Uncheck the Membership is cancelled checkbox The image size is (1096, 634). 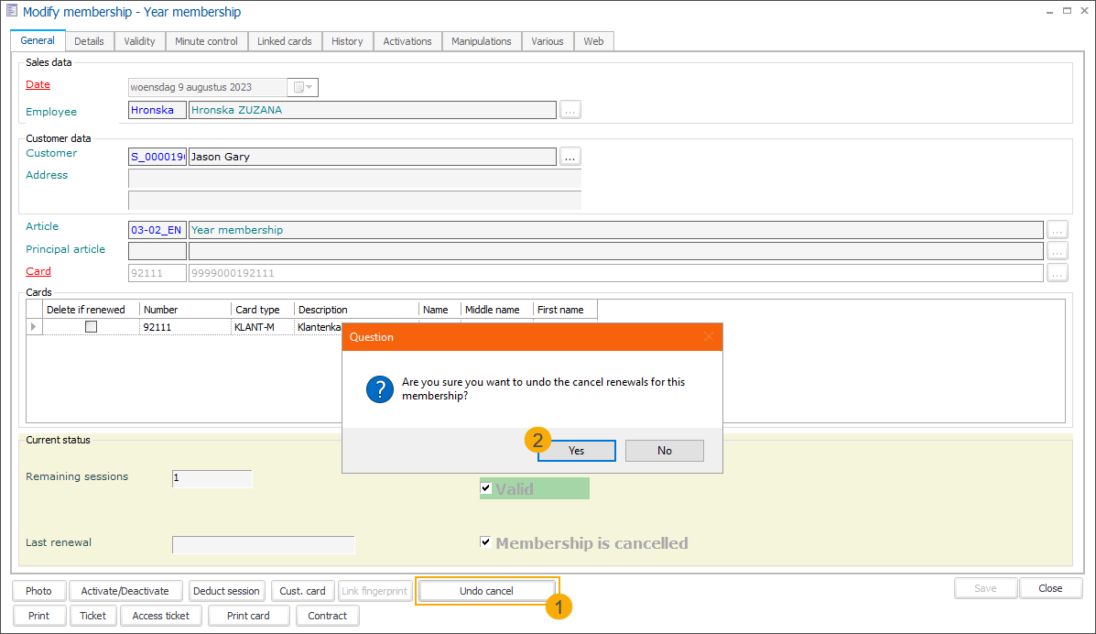[x=485, y=542]
